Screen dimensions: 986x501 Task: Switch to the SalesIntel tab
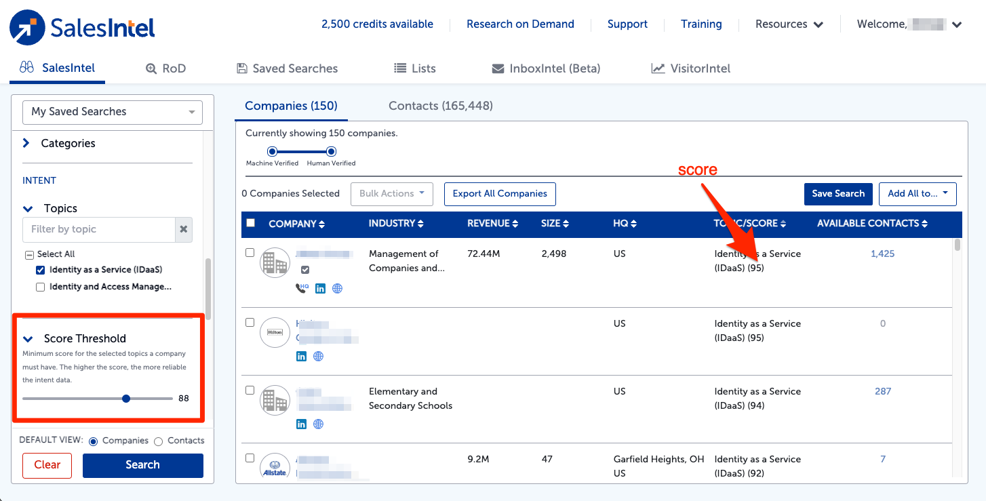(x=58, y=68)
